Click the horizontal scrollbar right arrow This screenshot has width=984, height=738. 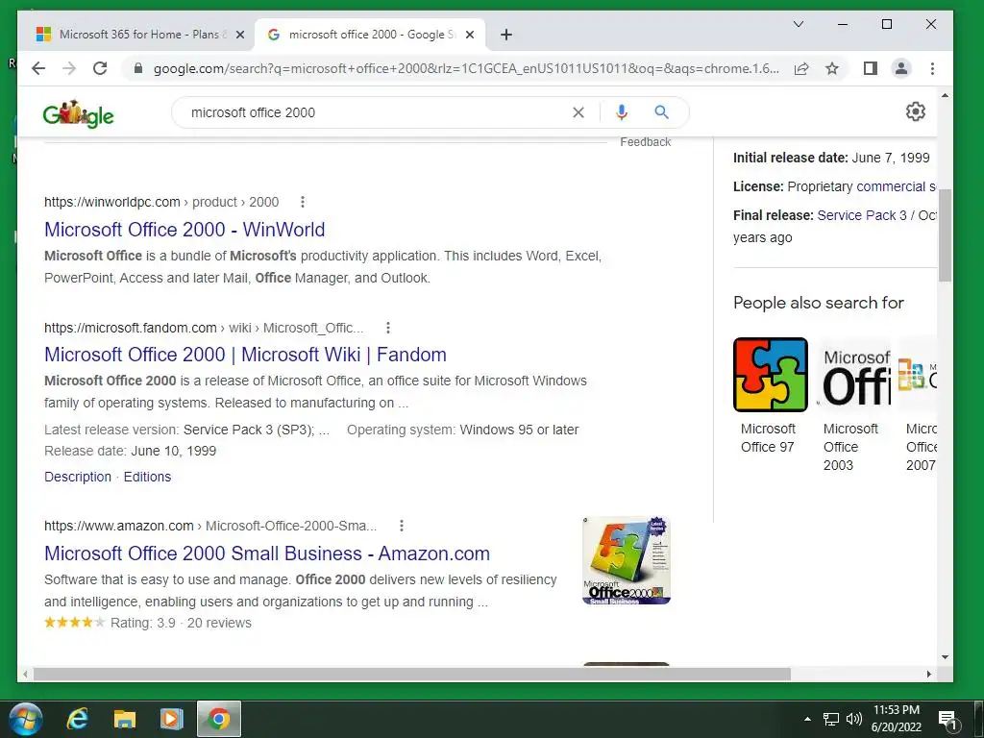tap(929, 674)
